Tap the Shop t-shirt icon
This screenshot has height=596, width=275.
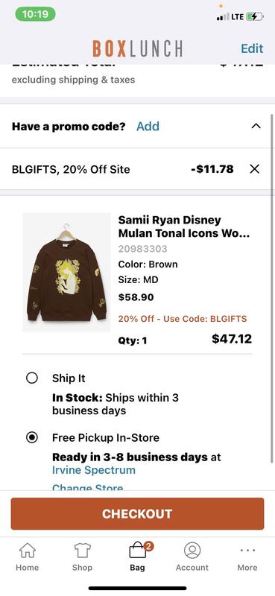point(82,550)
